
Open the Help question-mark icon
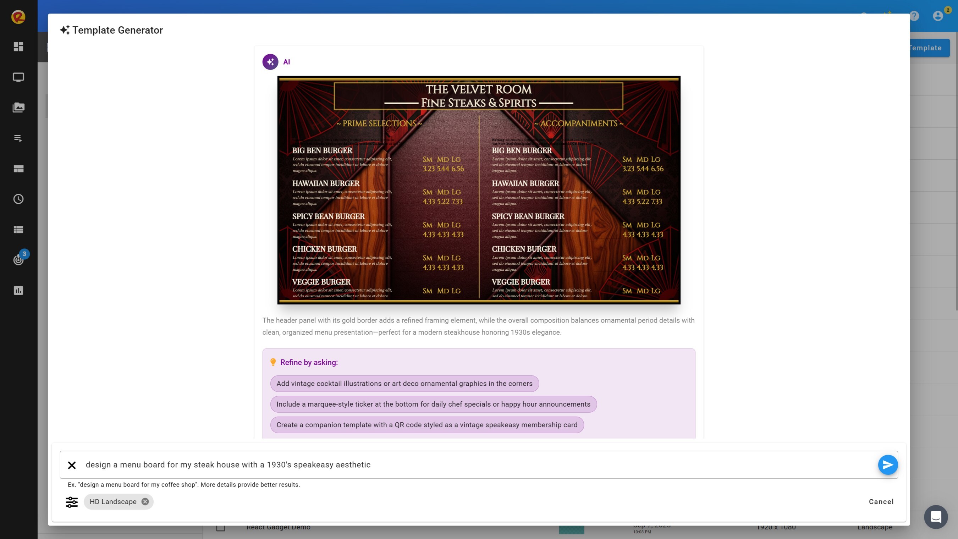[914, 16]
